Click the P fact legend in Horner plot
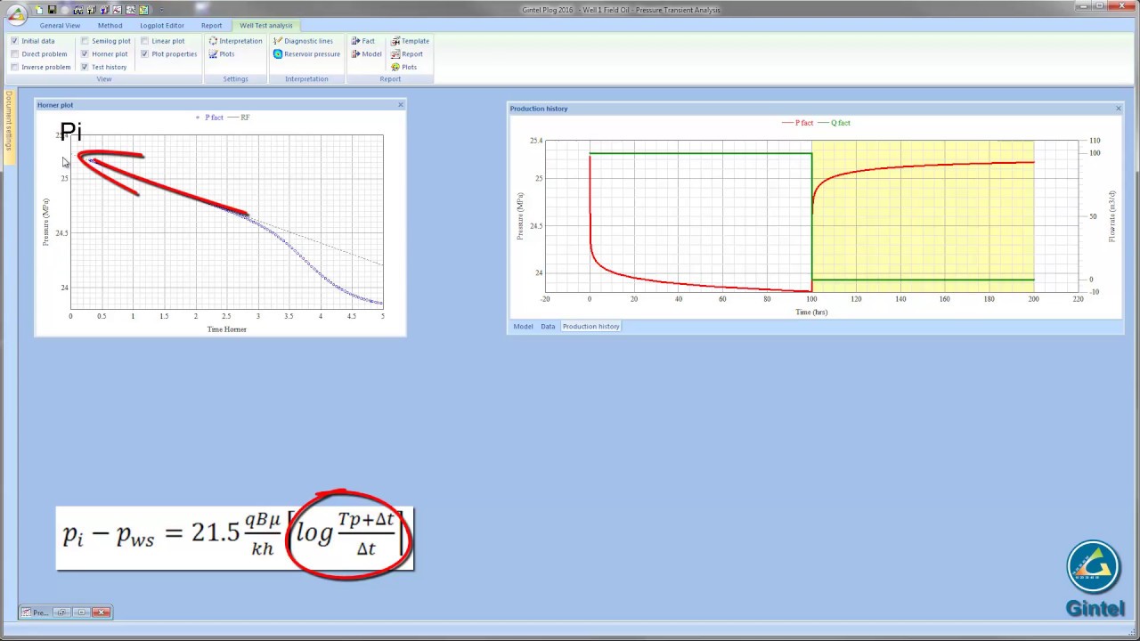The height and width of the screenshot is (641, 1140). coord(210,118)
